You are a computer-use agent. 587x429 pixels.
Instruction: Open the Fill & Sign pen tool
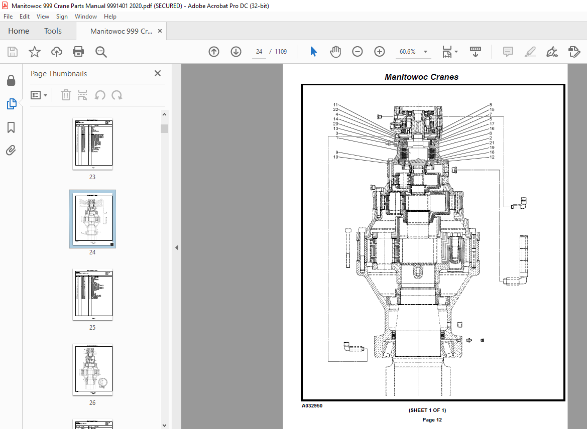coord(552,52)
